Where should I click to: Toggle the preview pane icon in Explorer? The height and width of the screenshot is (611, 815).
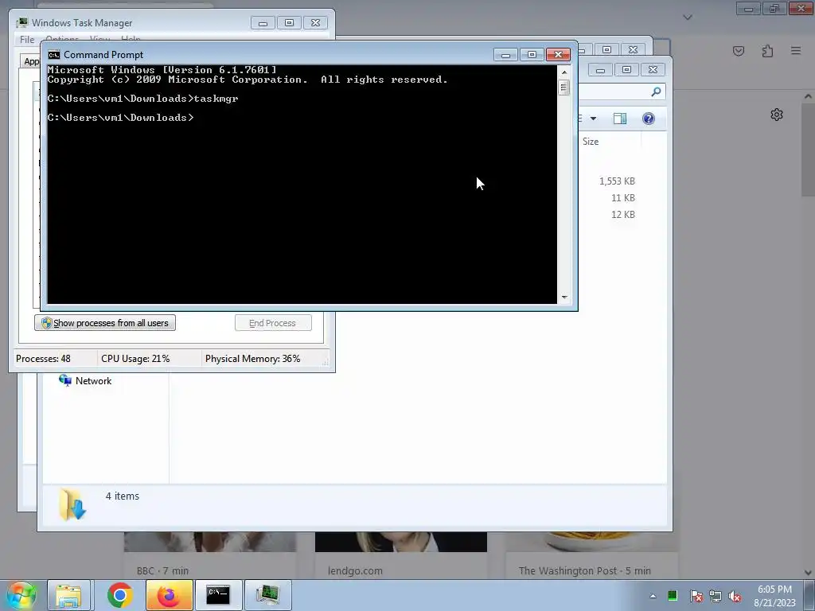click(619, 119)
